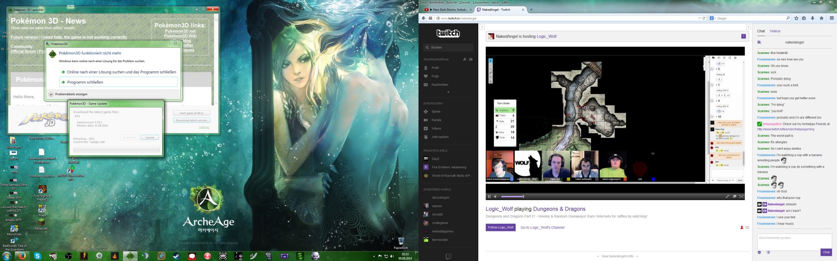The image size is (837, 261).
Task: Open the Chronik menu in Firefox
Action: tap(465, 3)
